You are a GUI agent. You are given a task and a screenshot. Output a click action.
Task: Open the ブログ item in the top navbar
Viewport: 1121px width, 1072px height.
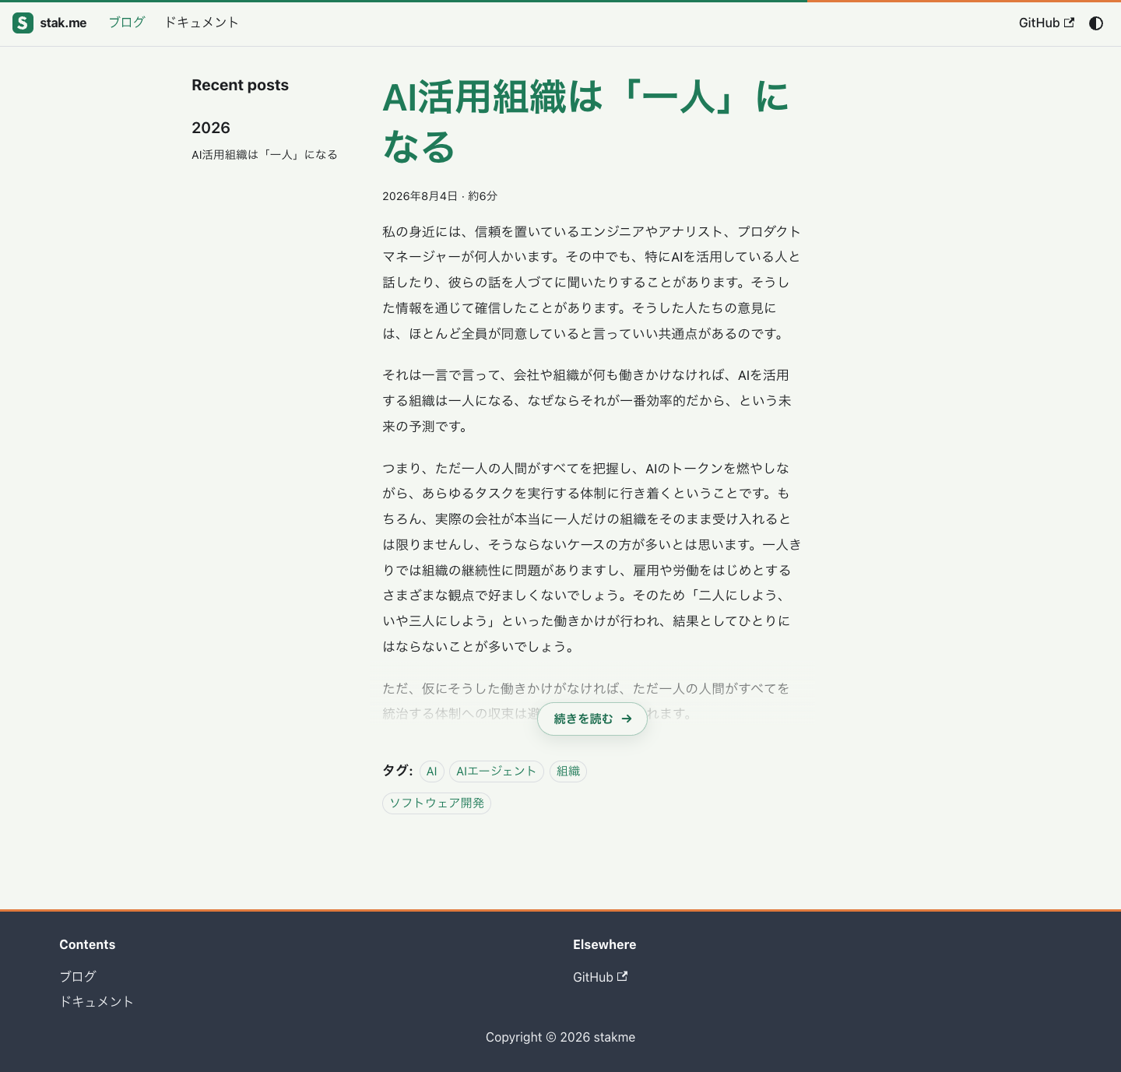pyautogui.click(x=127, y=23)
